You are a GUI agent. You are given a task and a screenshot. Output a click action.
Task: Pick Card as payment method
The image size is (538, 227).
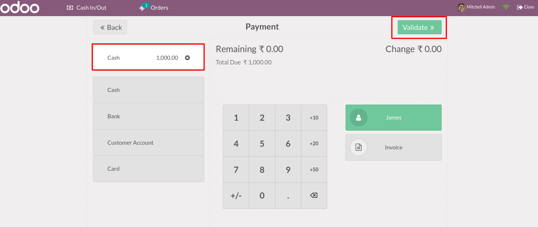point(148,169)
